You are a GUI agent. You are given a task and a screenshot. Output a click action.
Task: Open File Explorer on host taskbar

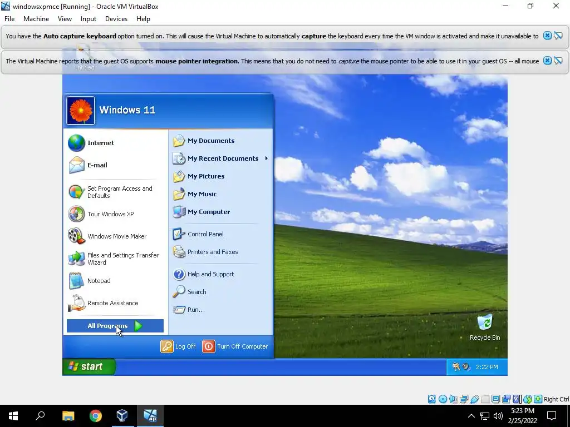pos(68,416)
